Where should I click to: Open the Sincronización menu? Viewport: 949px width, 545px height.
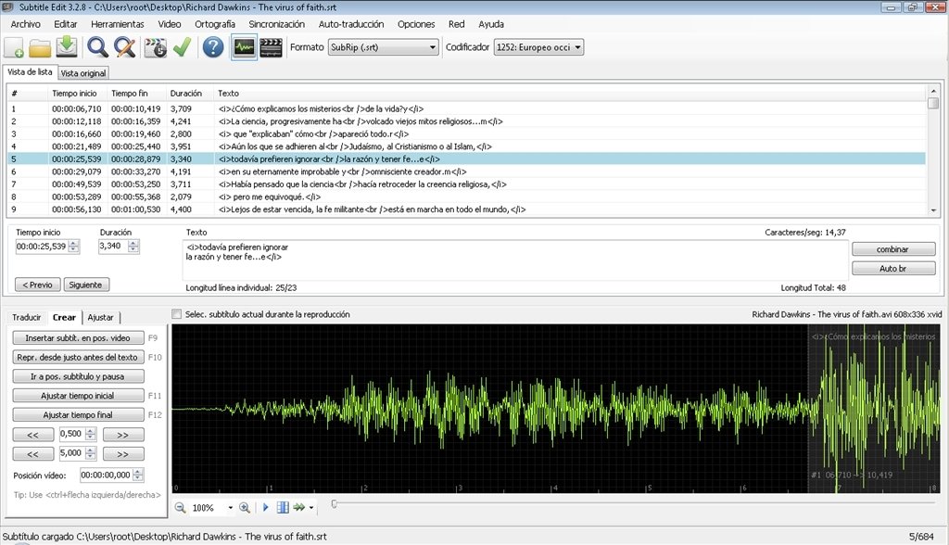point(276,24)
